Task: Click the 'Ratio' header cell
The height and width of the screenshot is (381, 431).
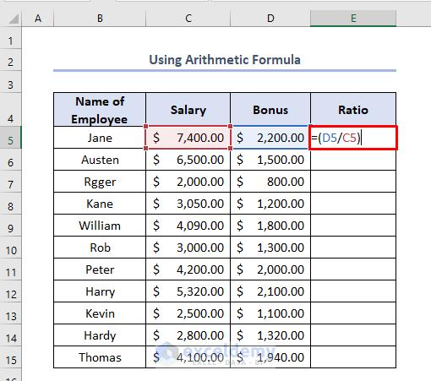Action: [353, 110]
